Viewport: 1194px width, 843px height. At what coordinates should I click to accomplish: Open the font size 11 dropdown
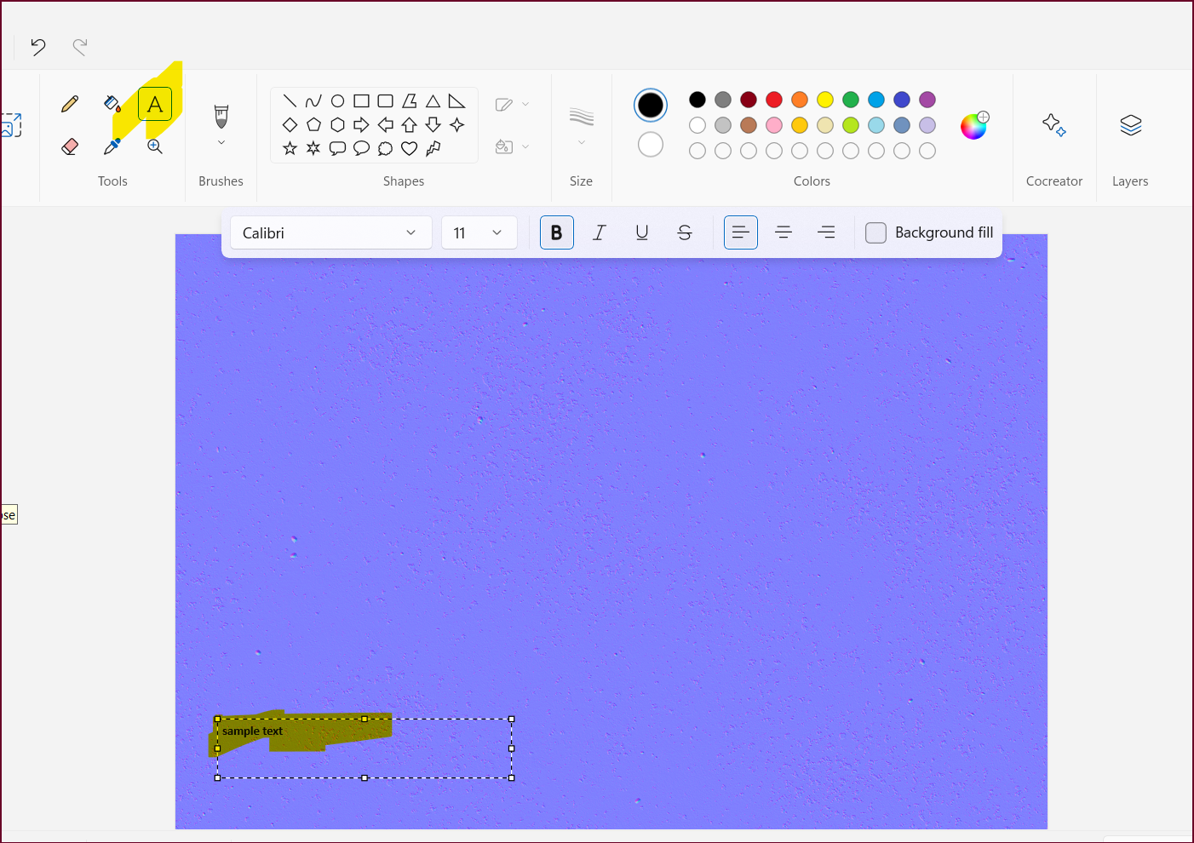pyautogui.click(x=479, y=232)
